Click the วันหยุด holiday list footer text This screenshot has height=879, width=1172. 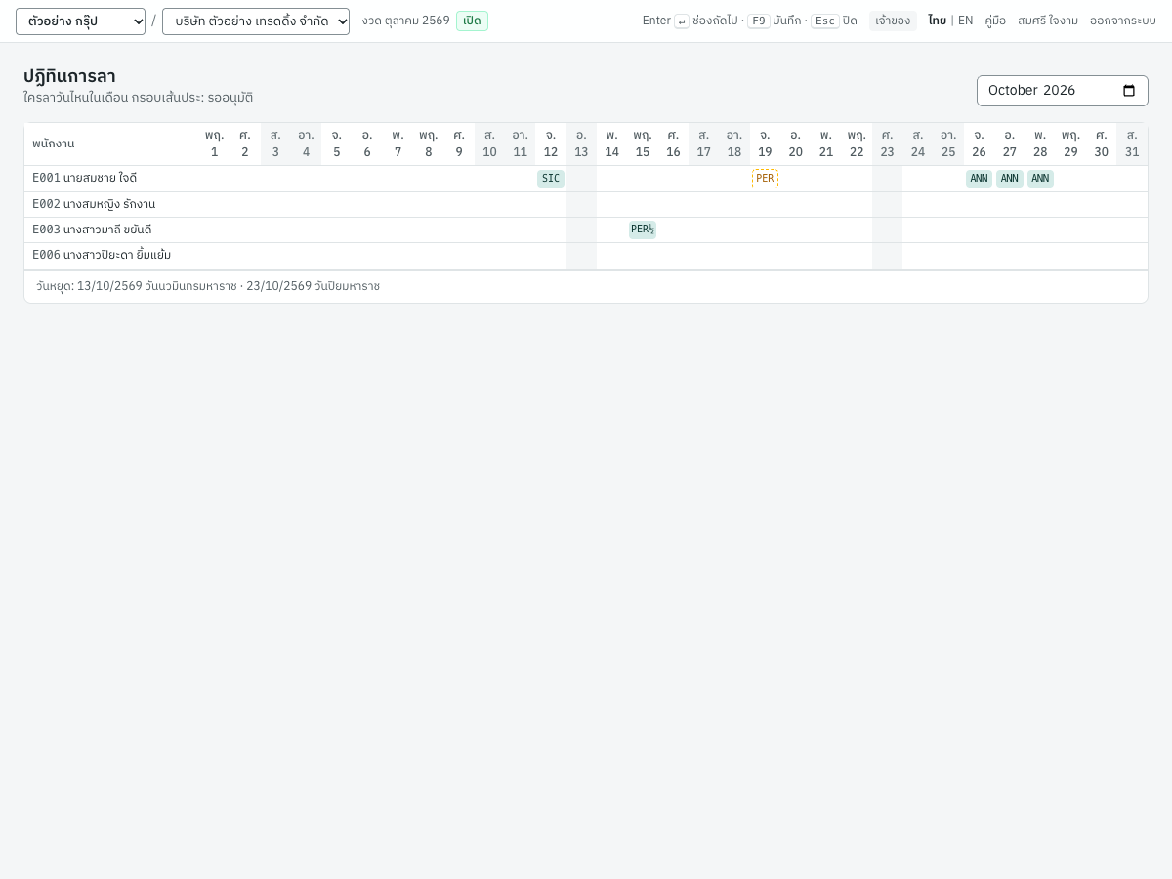(208, 286)
